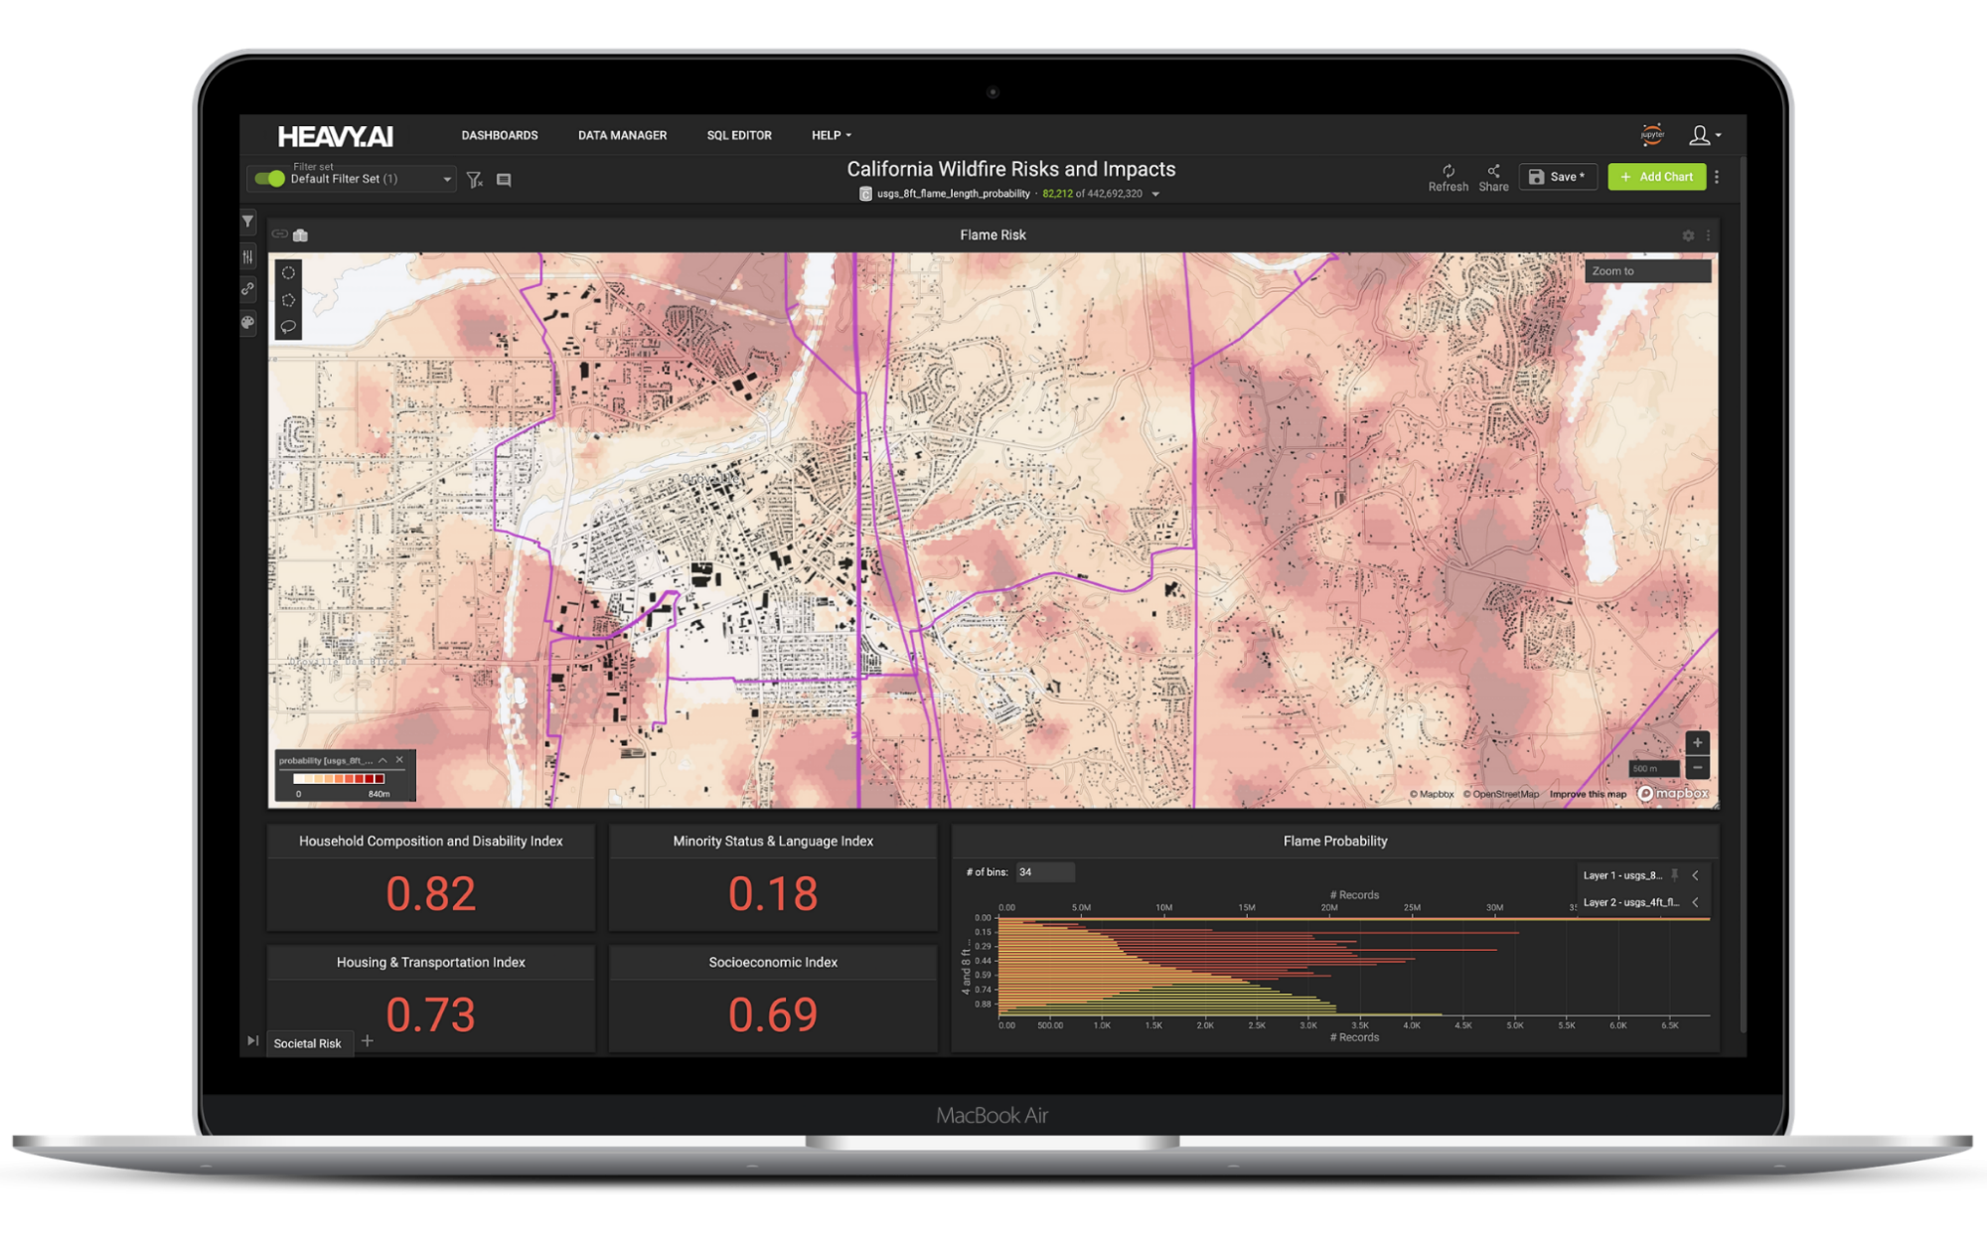
Task: Switch to the Societal Risk tab
Action: pyautogui.click(x=308, y=1043)
